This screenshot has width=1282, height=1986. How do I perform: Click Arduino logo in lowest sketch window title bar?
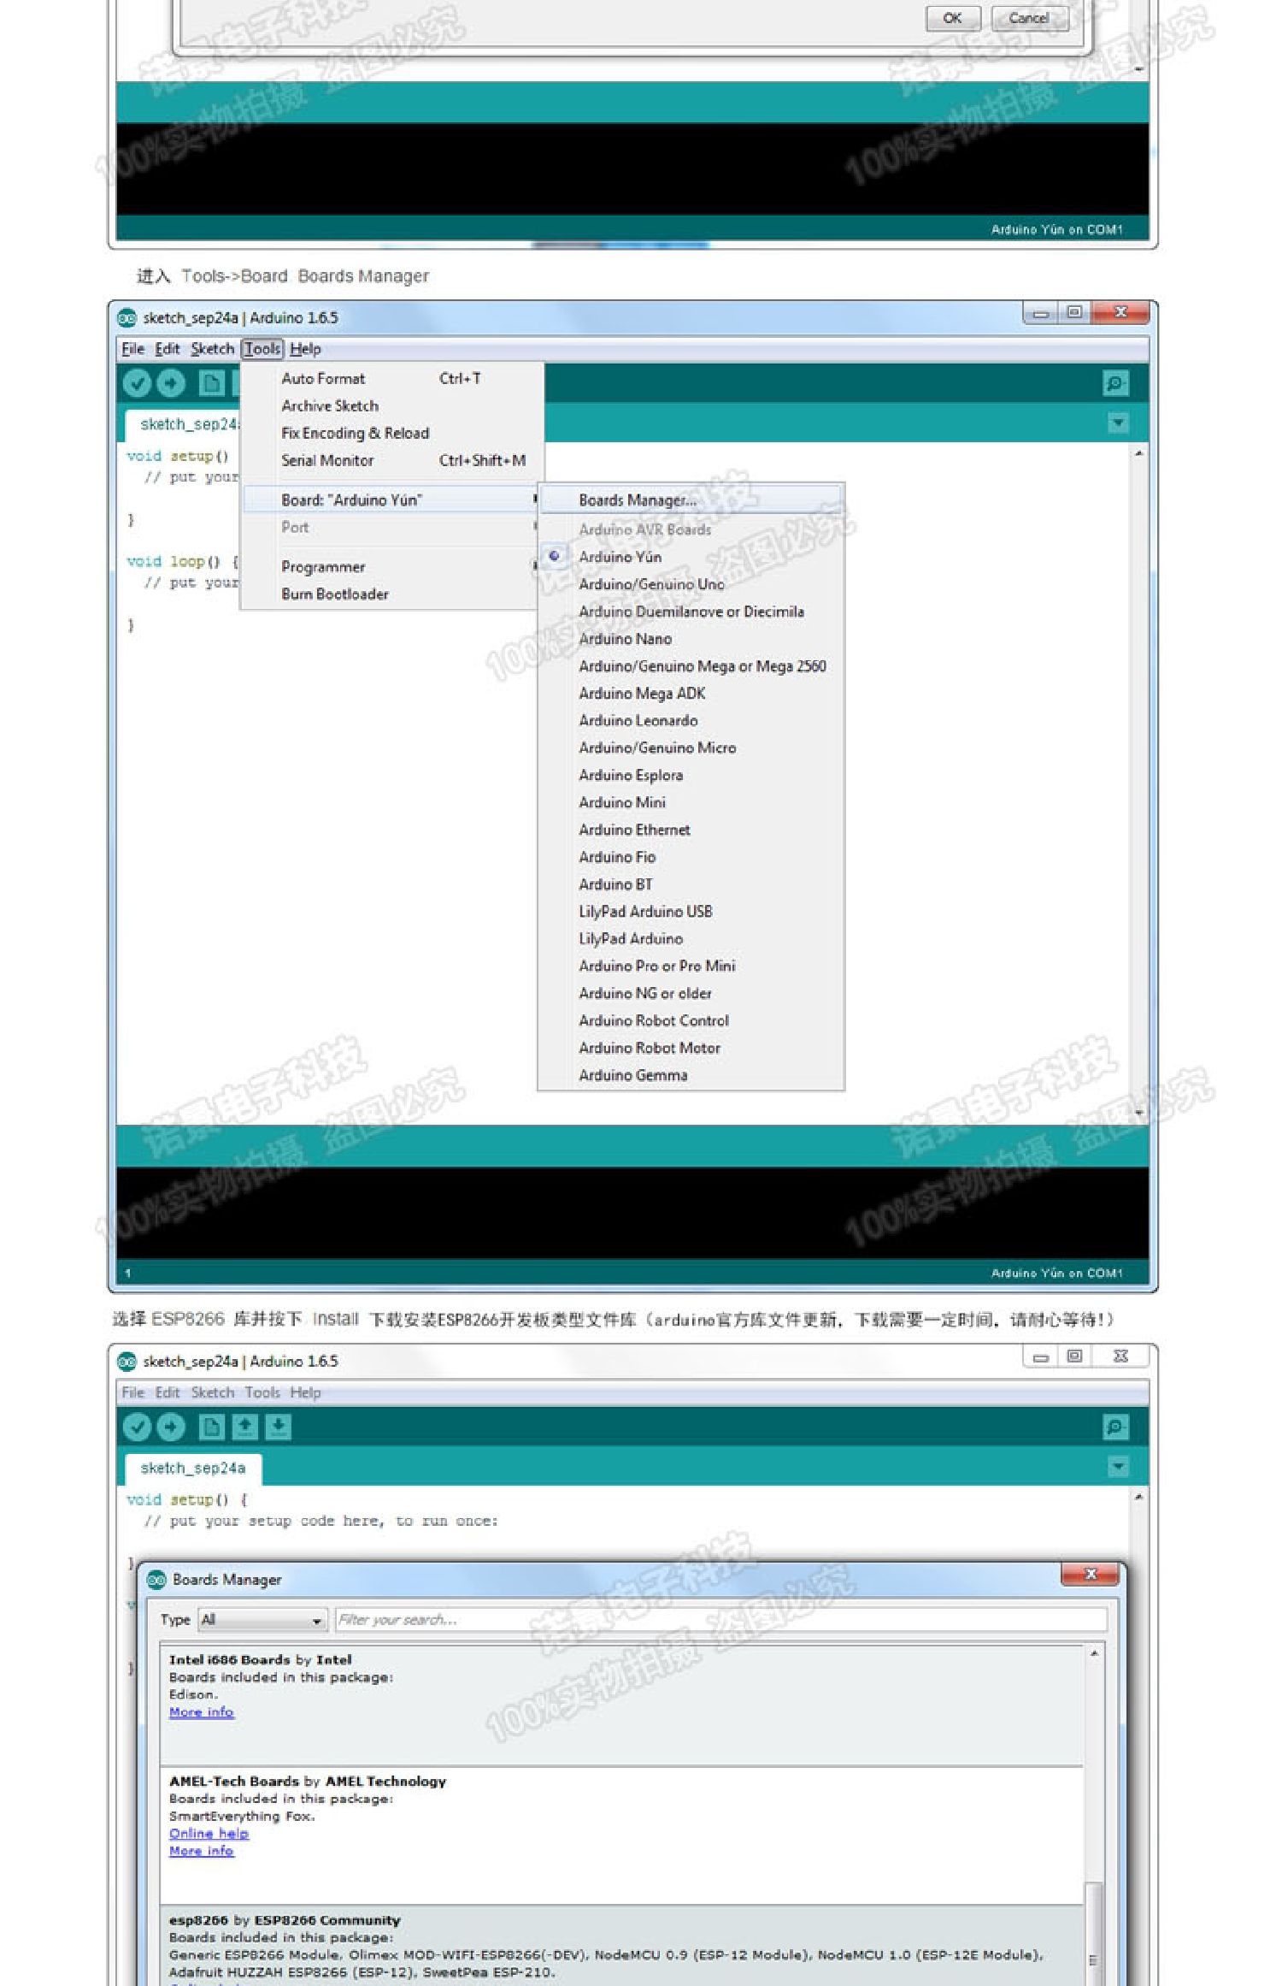[127, 1362]
